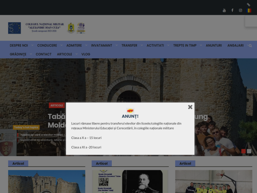Open the college's YouTube channel icon

click(224, 10)
